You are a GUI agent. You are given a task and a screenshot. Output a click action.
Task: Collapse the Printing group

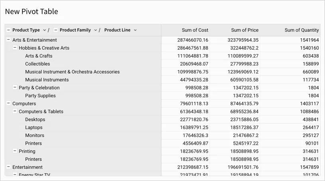[x=15, y=151]
